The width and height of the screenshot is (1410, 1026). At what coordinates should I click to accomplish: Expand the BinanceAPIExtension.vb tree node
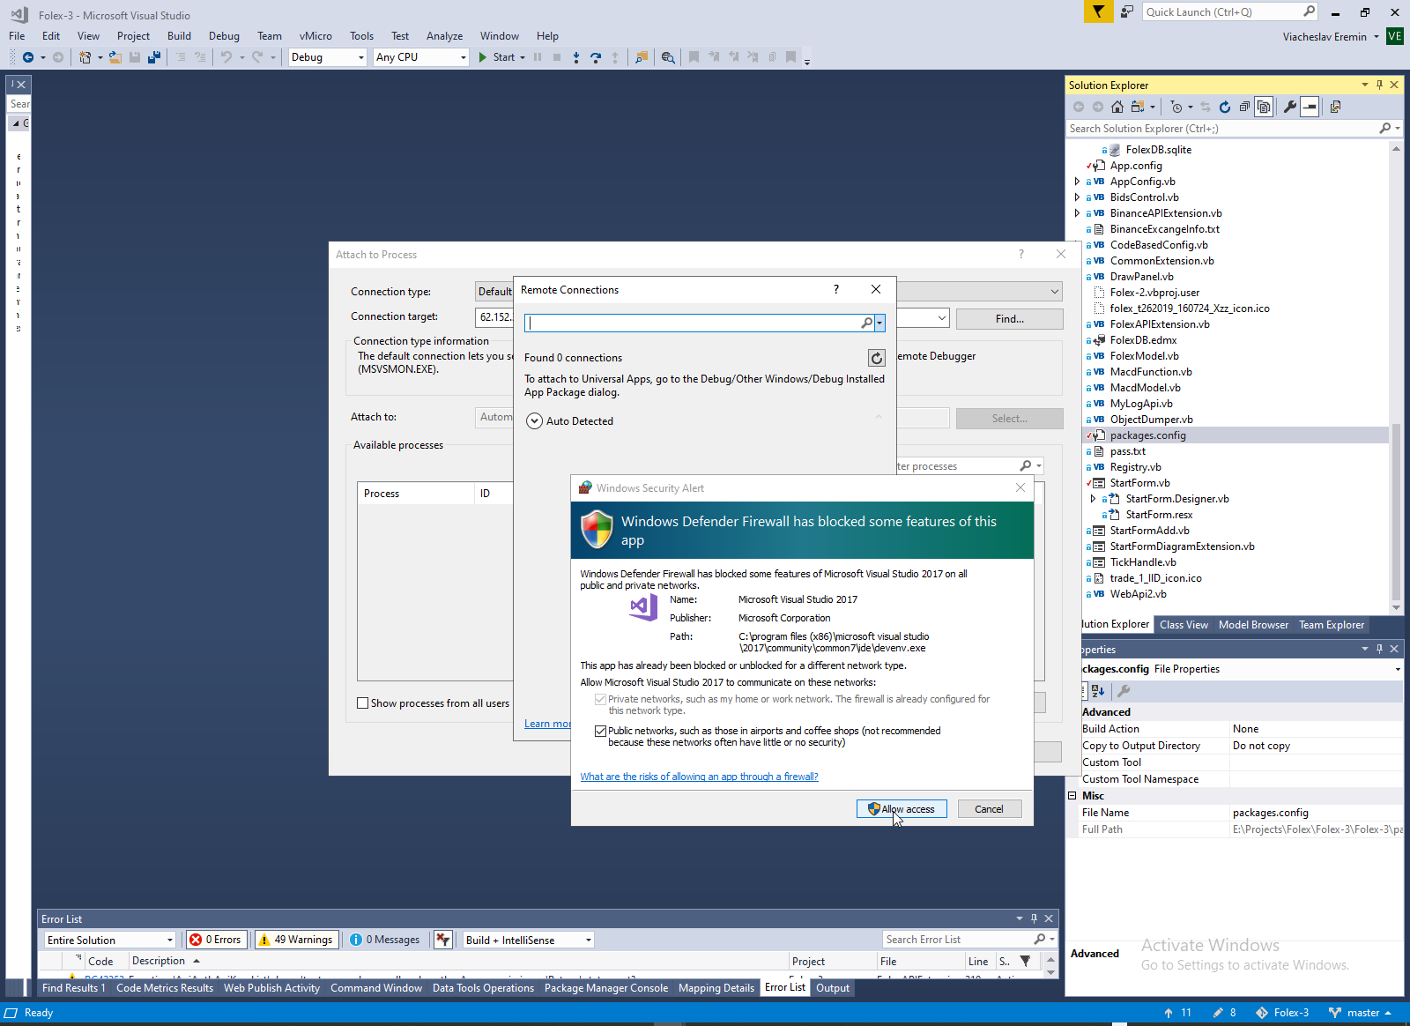point(1077,213)
